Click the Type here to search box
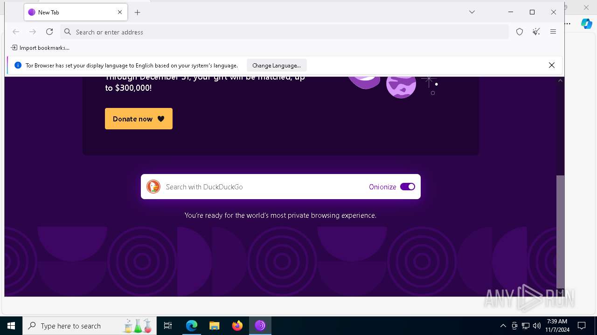This screenshot has width=597, height=335. click(89, 326)
